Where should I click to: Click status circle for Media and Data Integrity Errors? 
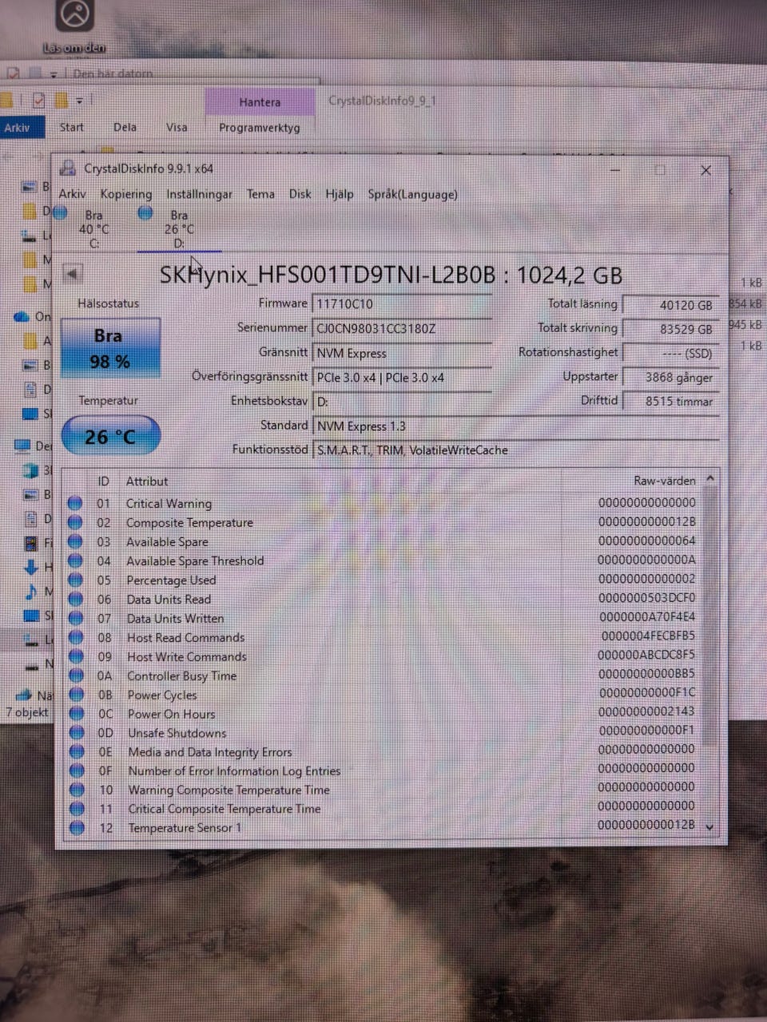(x=77, y=751)
